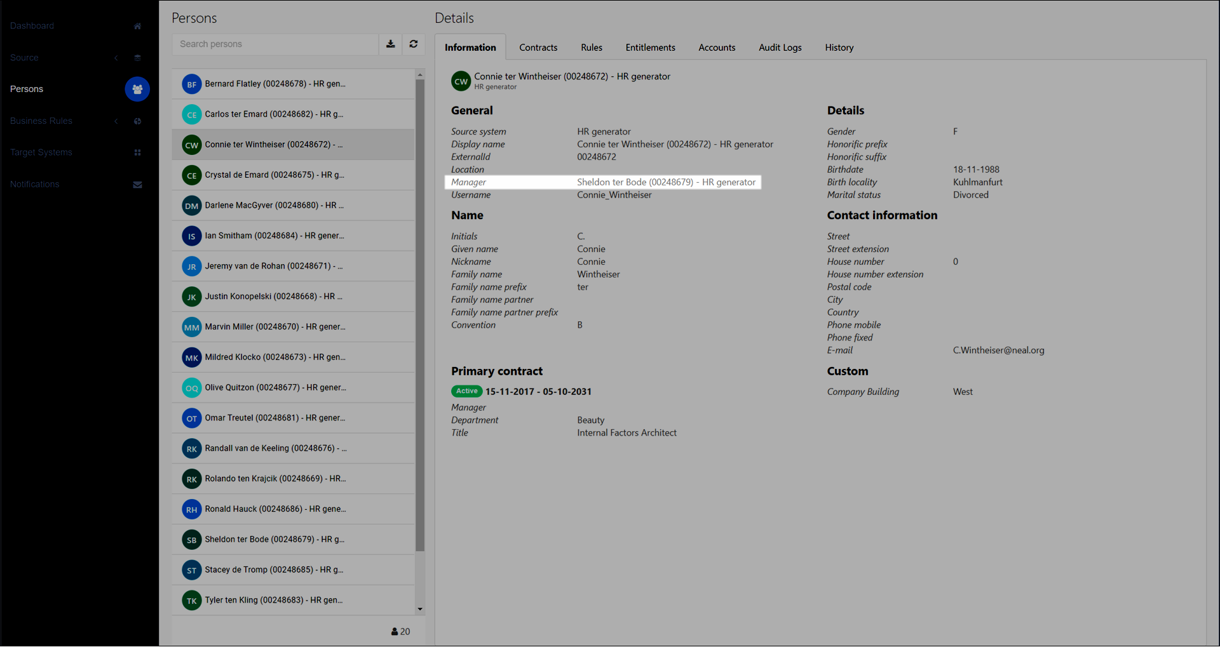
Task: Click the Business Rules icon
Action: pos(137,121)
